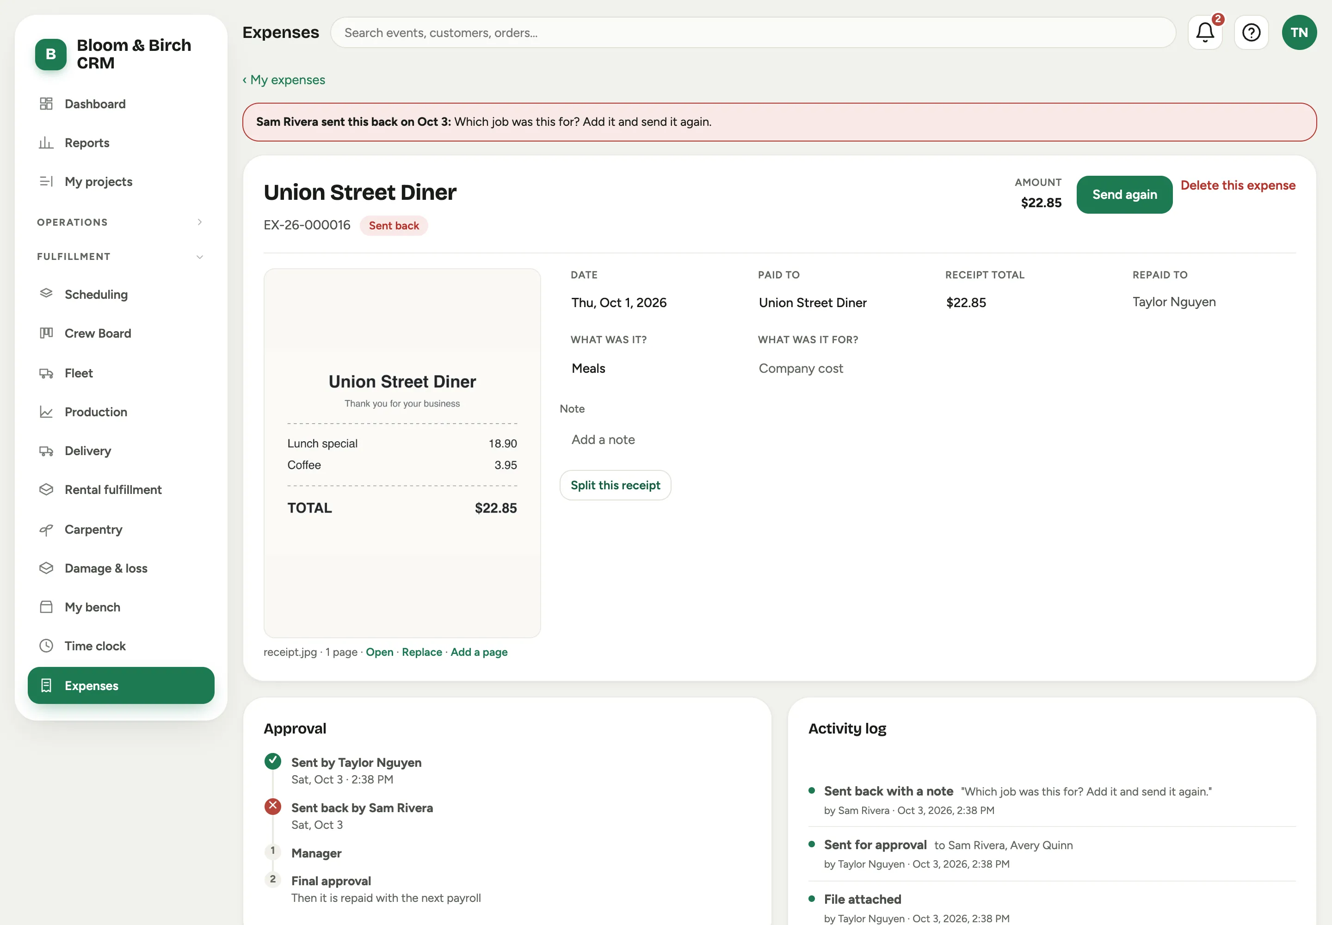Screen dimensions: 1332x925
Task: Go back to My expenses
Action: (284, 80)
